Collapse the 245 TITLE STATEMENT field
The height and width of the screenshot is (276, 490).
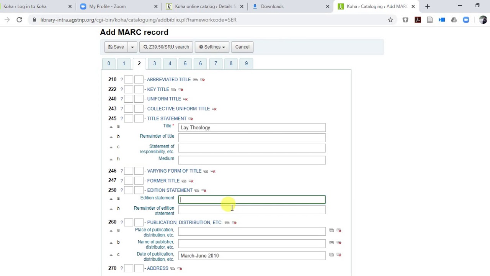click(x=167, y=119)
